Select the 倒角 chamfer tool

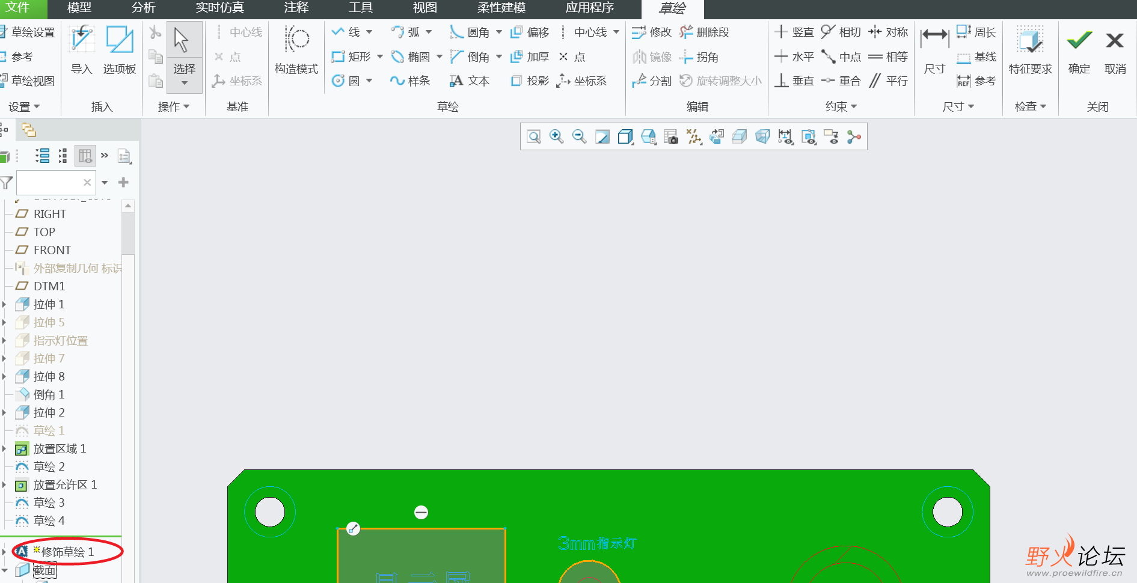click(x=470, y=56)
